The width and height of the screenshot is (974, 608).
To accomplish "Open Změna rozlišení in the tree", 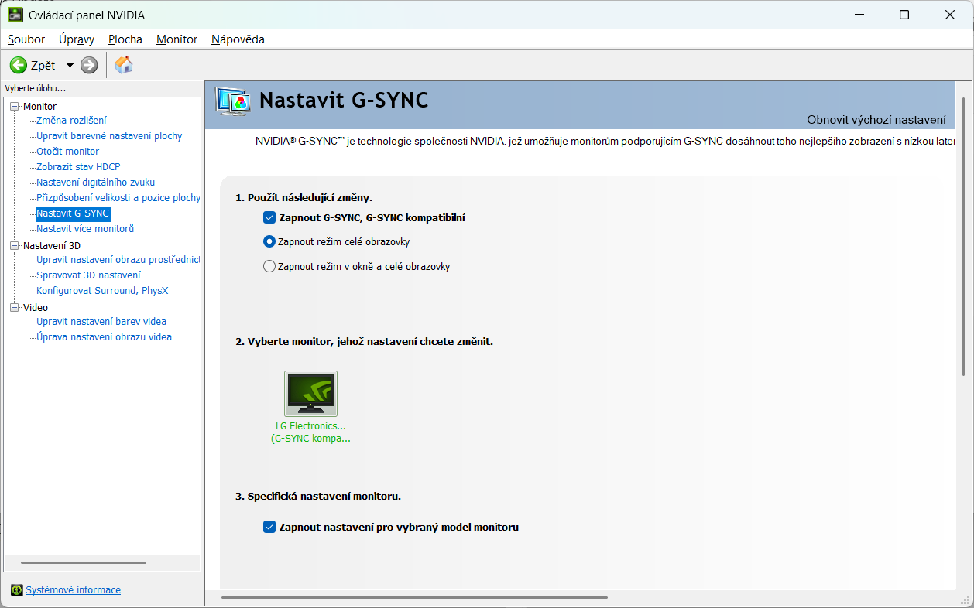I will pyautogui.click(x=71, y=120).
